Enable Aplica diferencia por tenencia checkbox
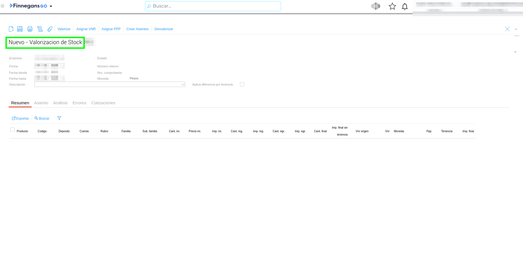The height and width of the screenshot is (265, 523). pyautogui.click(x=242, y=84)
